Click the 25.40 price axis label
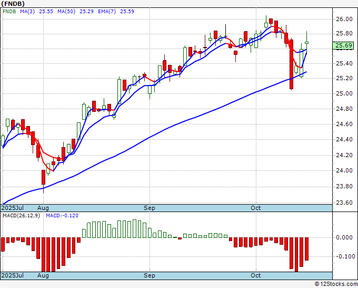358x288 pixels. click(x=344, y=63)
